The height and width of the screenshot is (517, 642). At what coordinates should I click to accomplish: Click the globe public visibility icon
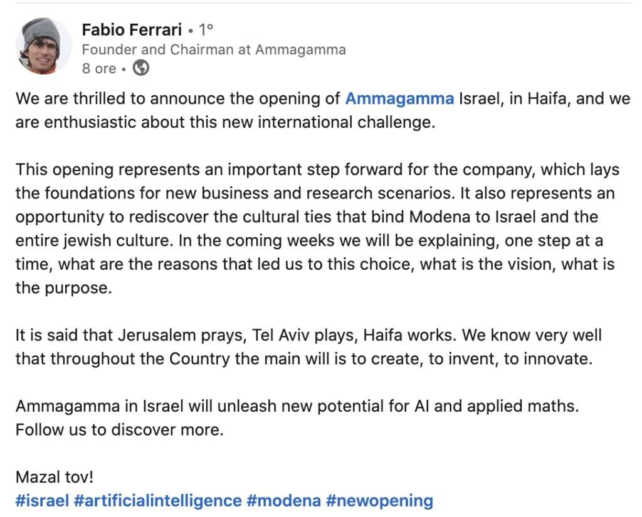(x=141, y=68)
